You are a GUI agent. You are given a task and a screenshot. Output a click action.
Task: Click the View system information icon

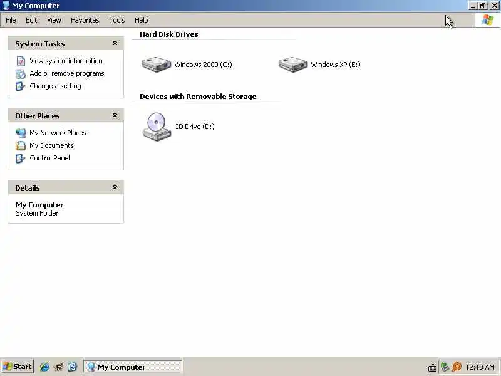click(x=21, y=61)
